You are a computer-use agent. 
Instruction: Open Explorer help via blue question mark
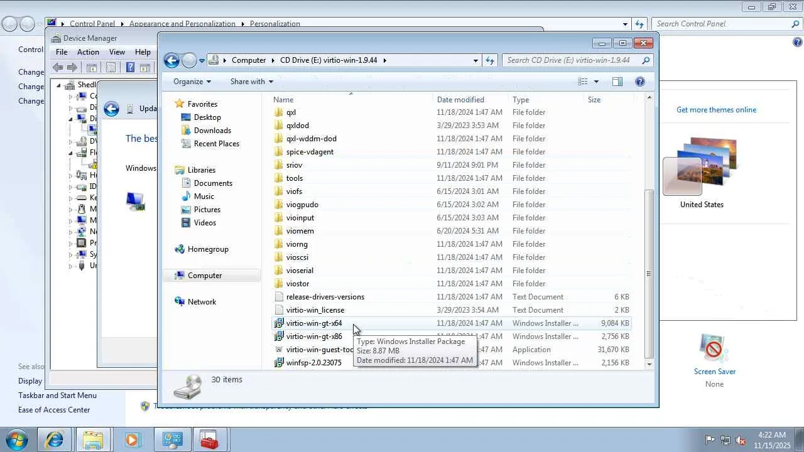coord(640,82)
